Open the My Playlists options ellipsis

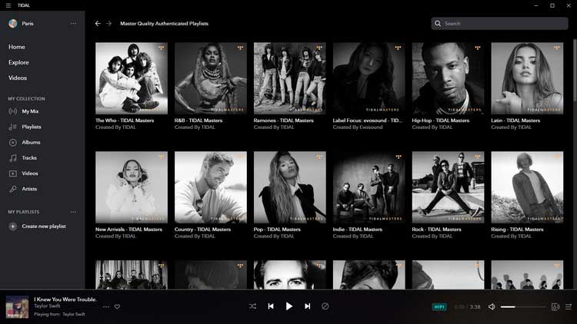click(x=73, y=212)
